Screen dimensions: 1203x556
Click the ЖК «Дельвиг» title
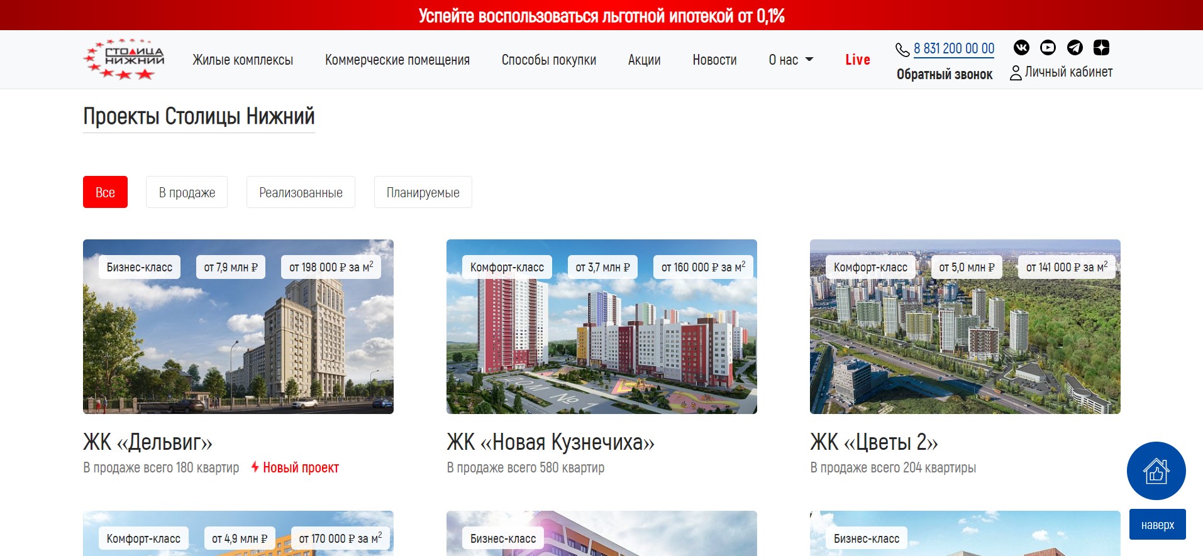point(148,442)
